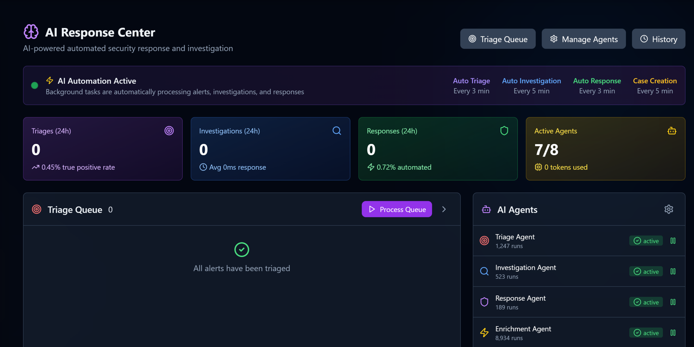Pause the Triage Agent
This screenshot has width=694, height=347.
click(x=673, y=241)
